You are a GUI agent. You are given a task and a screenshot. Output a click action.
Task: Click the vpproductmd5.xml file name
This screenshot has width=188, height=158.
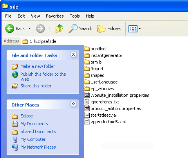[x=108, y=122]
